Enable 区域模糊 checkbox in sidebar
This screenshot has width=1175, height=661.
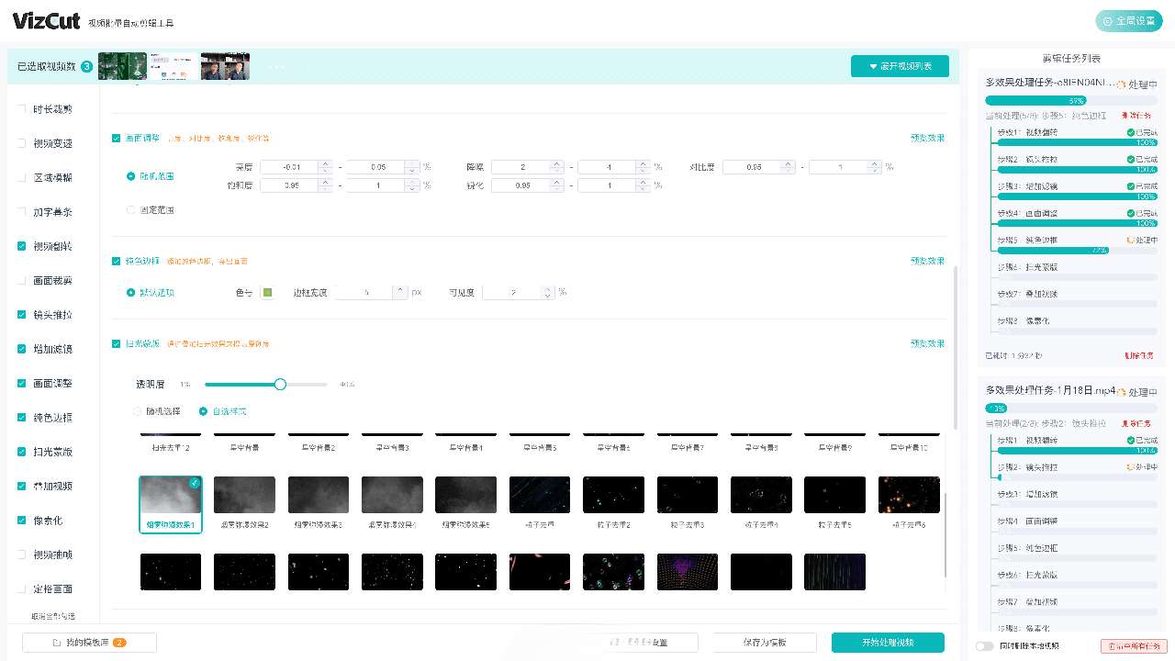pyautogui.click(x=22, y=177)
